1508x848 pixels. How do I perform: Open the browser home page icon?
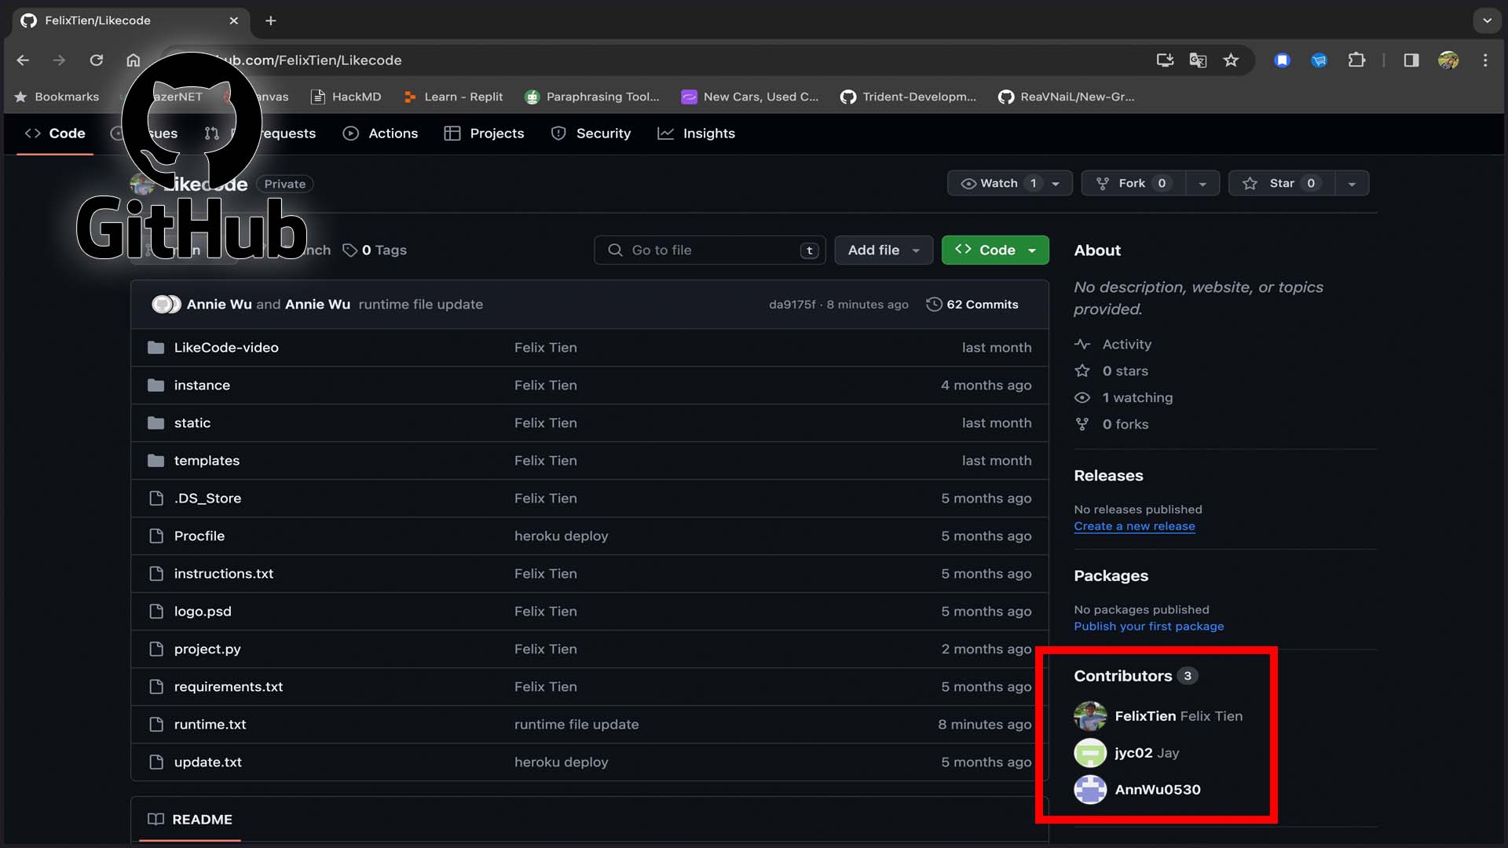(134, 60)
